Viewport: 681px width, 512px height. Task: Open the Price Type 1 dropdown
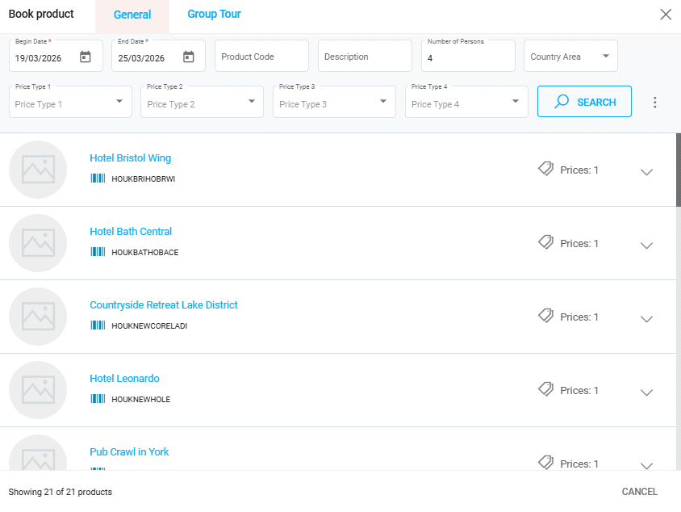(70, 103)
